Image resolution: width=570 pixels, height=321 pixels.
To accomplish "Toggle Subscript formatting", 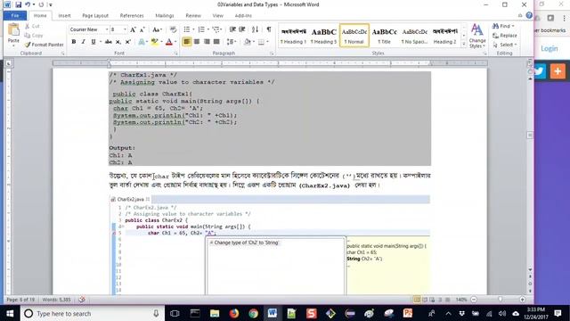I will [x=118, y=42].
